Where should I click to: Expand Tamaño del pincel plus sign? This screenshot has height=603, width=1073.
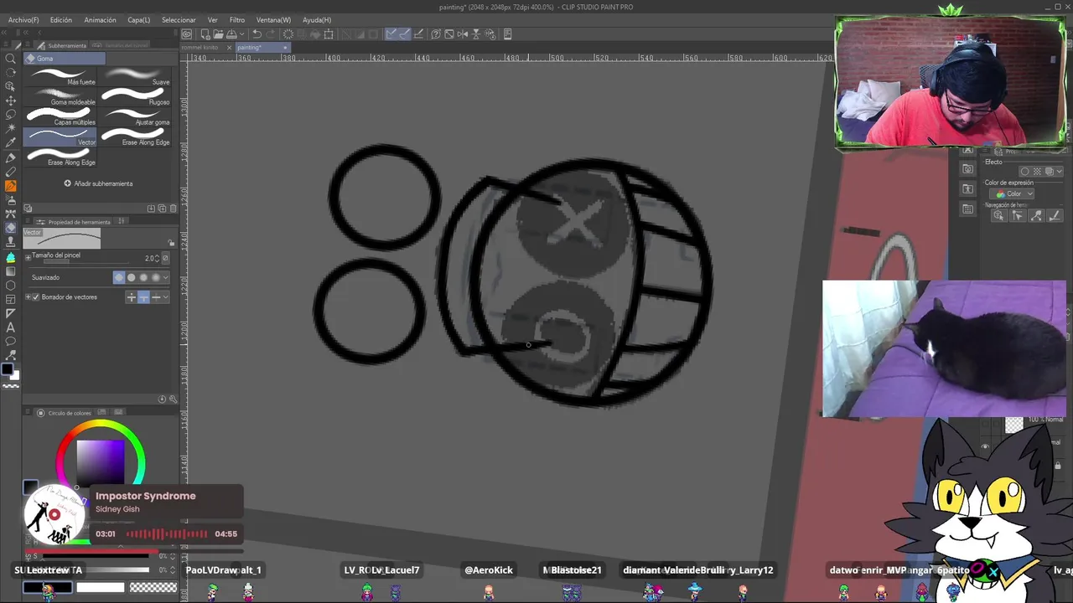point(28,256)
